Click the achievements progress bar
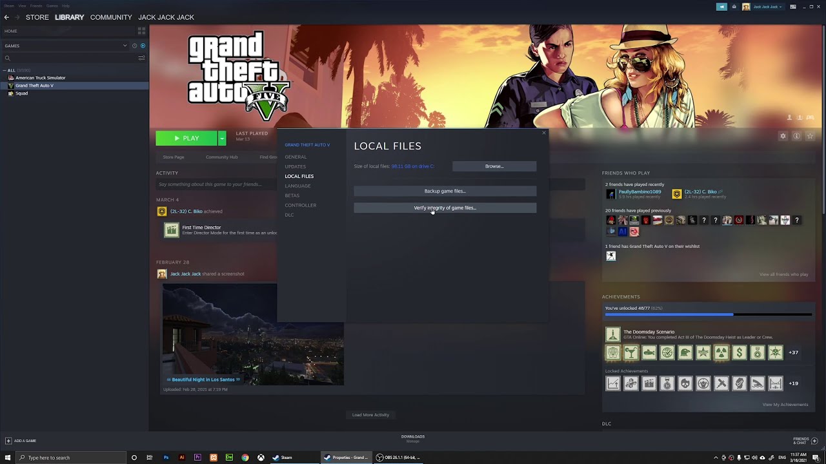This screenshot has height=464, width=826. [708, 314]
